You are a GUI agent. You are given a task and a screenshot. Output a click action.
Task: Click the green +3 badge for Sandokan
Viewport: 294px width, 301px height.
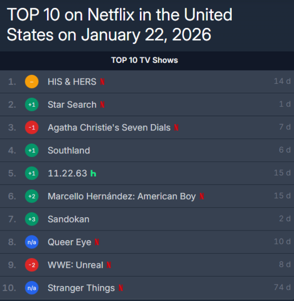(32, 219)
